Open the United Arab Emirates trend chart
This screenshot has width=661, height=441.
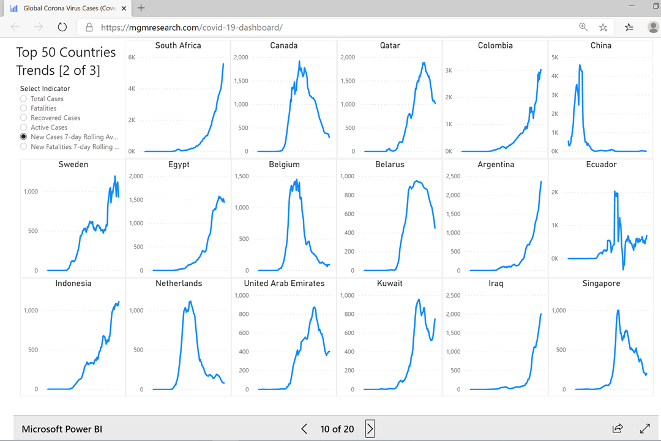coord(284,337)
